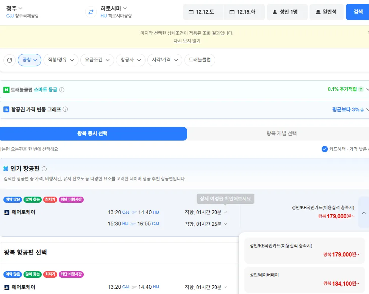The width and height of the screenshot is (369, 294).
Task: Click the 일반석 seat class button
Action: click(327, 12)
